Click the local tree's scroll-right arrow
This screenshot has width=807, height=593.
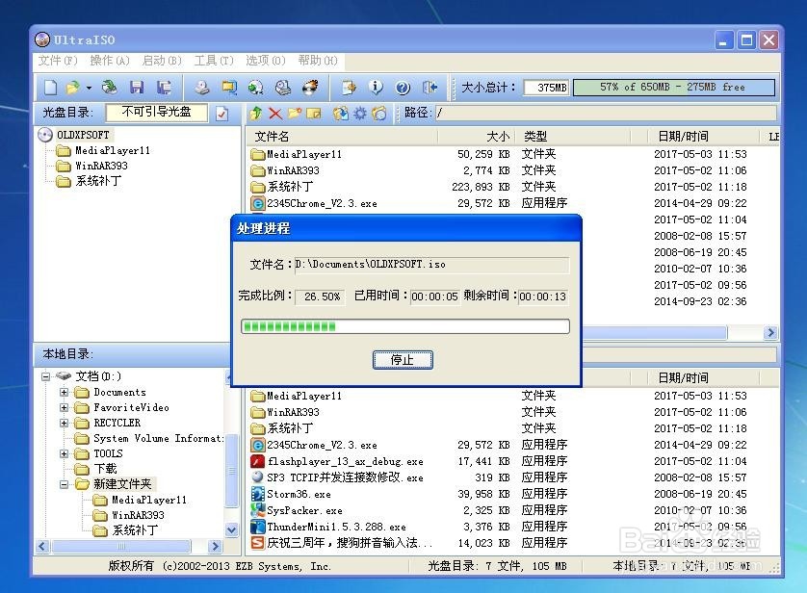click(x=215, y=546)
